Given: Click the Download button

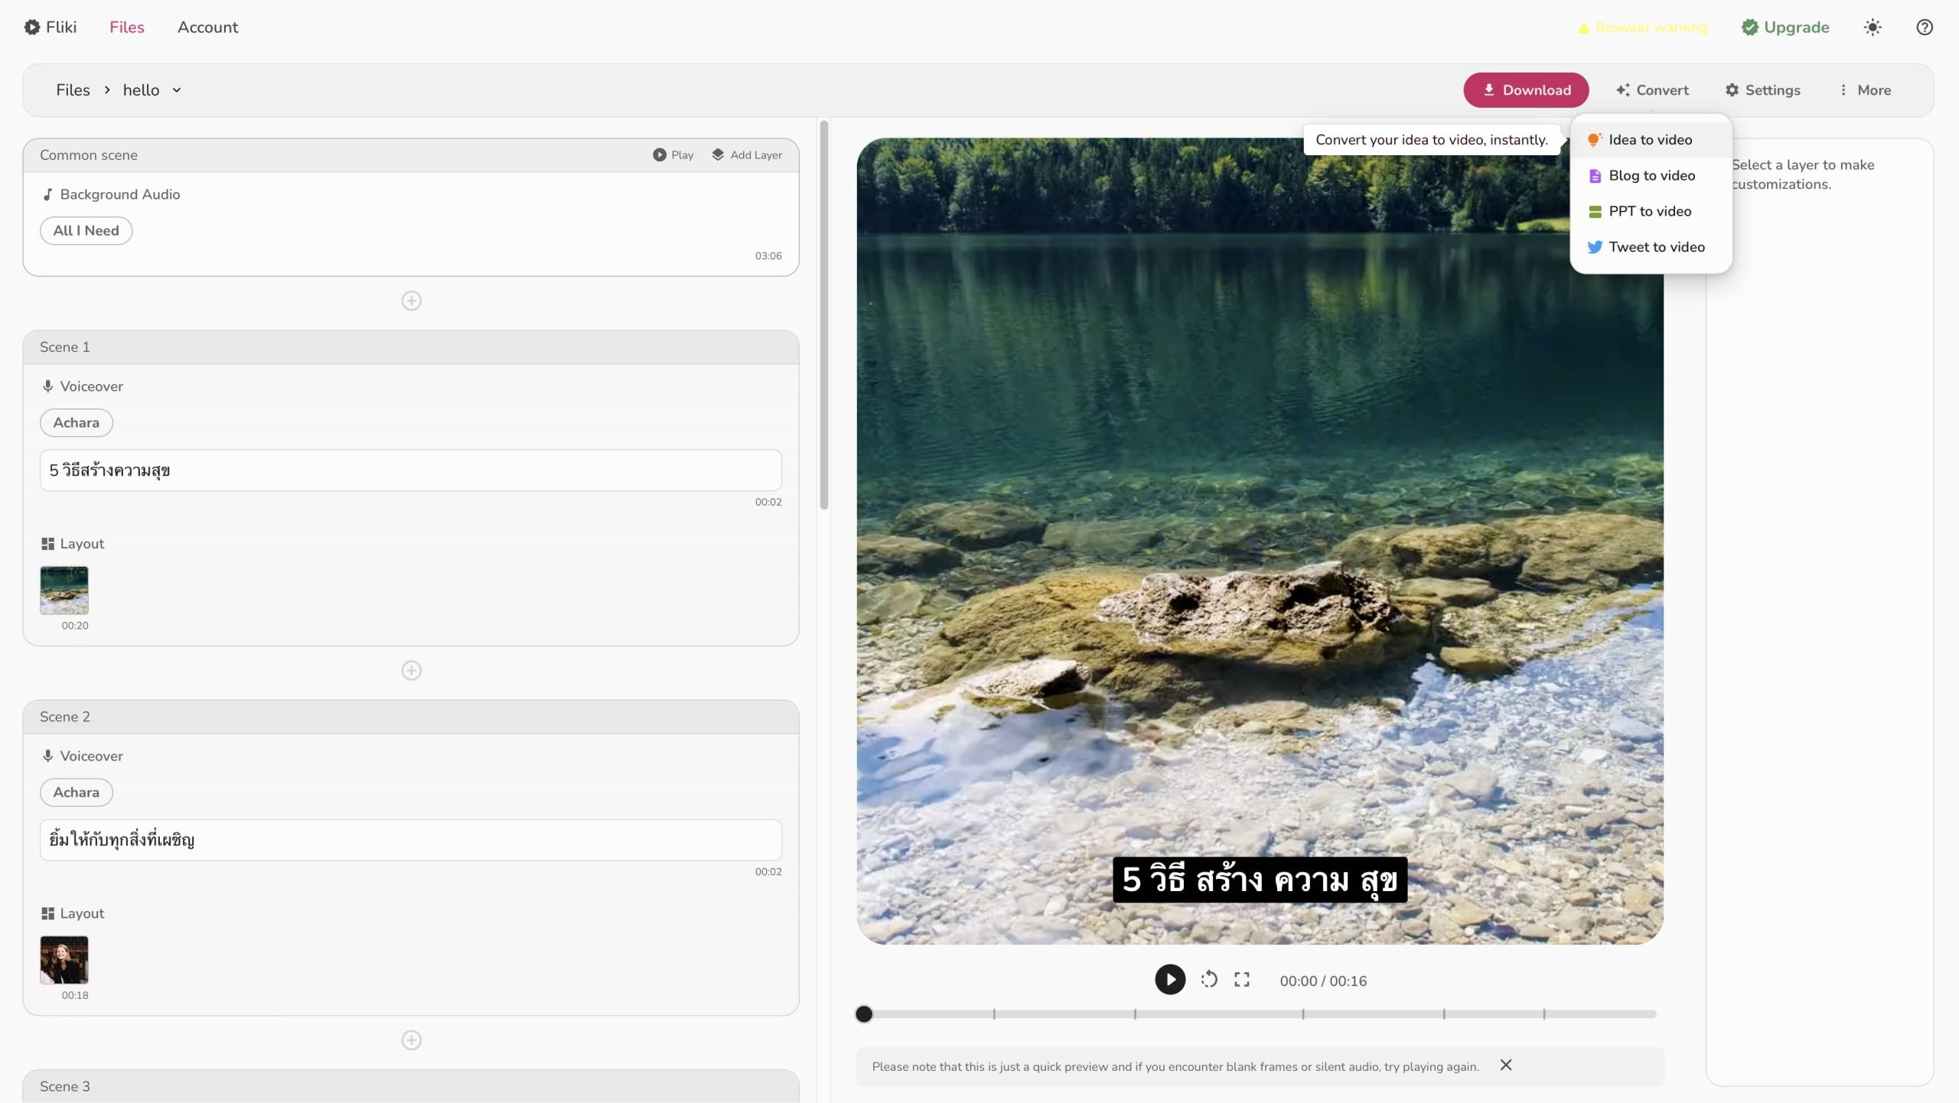Looking at the screenshot, I should (1526, 90).
